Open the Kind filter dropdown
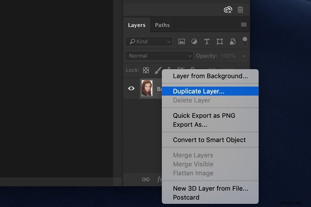 pos(148,41)
